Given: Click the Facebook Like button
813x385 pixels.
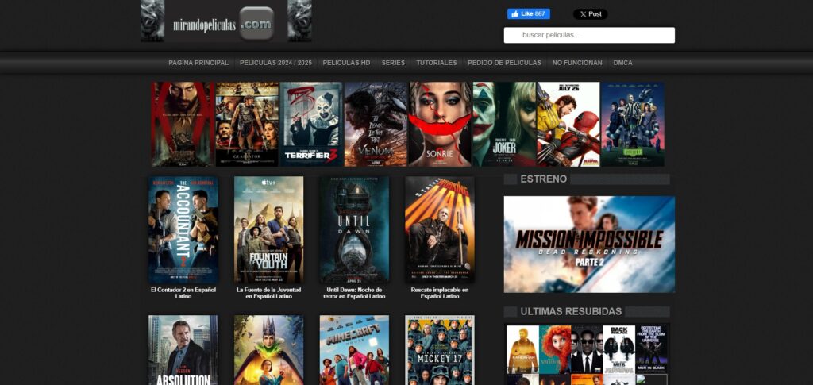Looking at the screenshot, I should (528, 14).
